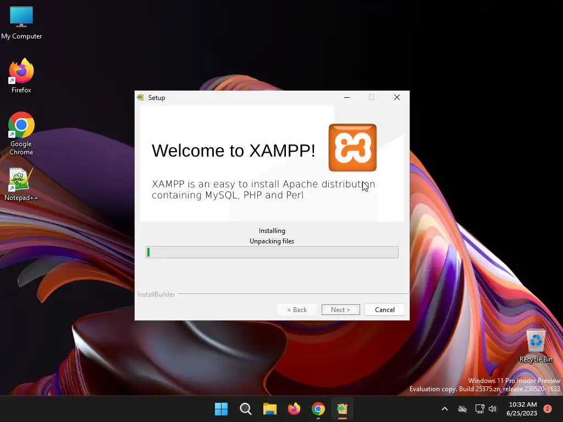Image resolution: width=563 pixels, height=422 pixels.
Task: Minimize the Setup window
Action: pyautogui.click(x=347, y=98)
